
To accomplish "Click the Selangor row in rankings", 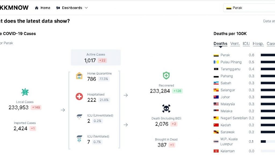I will click(227, 90).
